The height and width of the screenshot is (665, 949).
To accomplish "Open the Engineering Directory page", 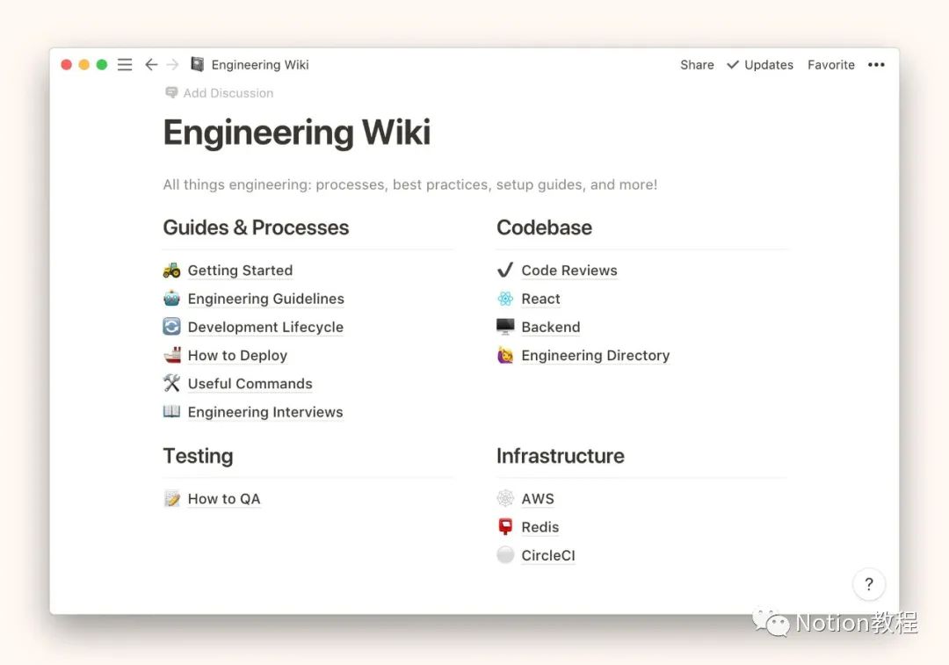I will tap(595, 355).
